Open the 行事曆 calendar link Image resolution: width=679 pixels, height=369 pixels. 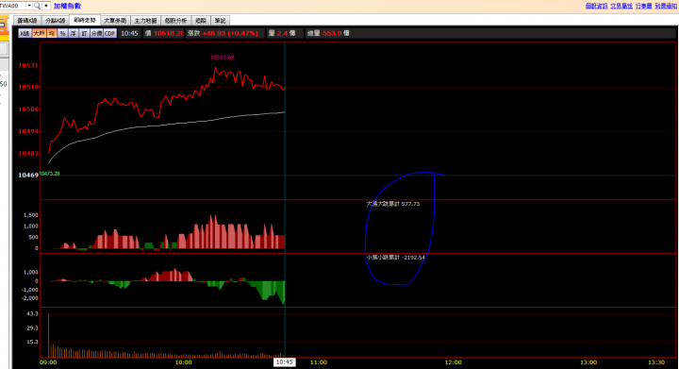coord(643,6)
